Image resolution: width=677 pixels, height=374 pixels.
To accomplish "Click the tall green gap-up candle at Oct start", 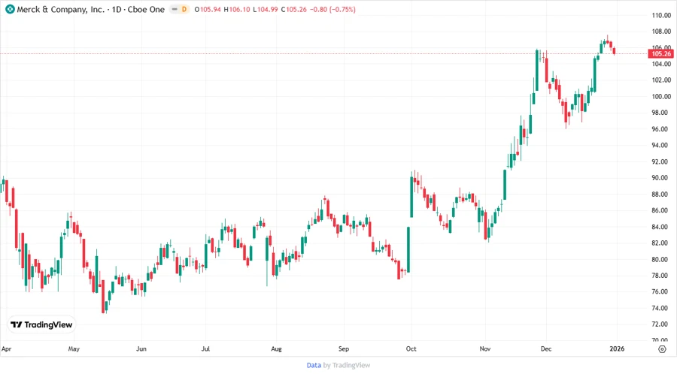I will coord(411,195).
